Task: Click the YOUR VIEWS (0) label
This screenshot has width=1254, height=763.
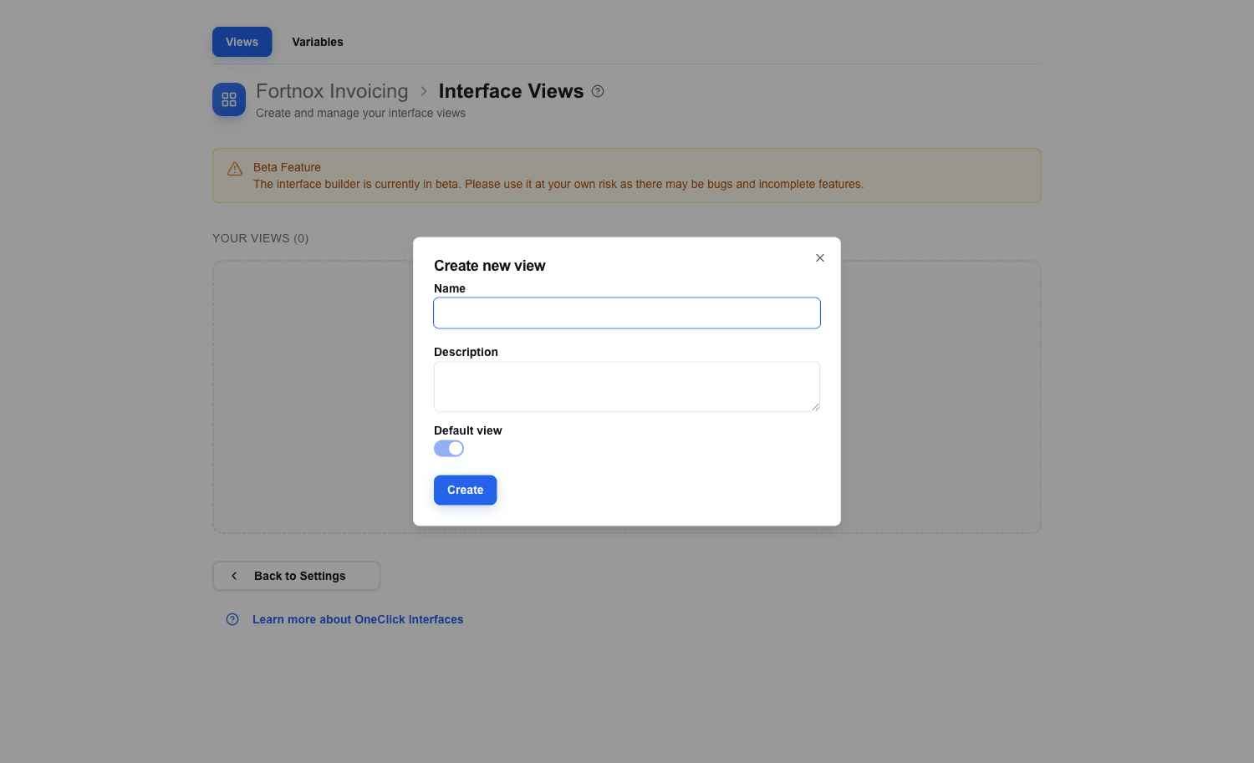Action: (x=261, y=238)
